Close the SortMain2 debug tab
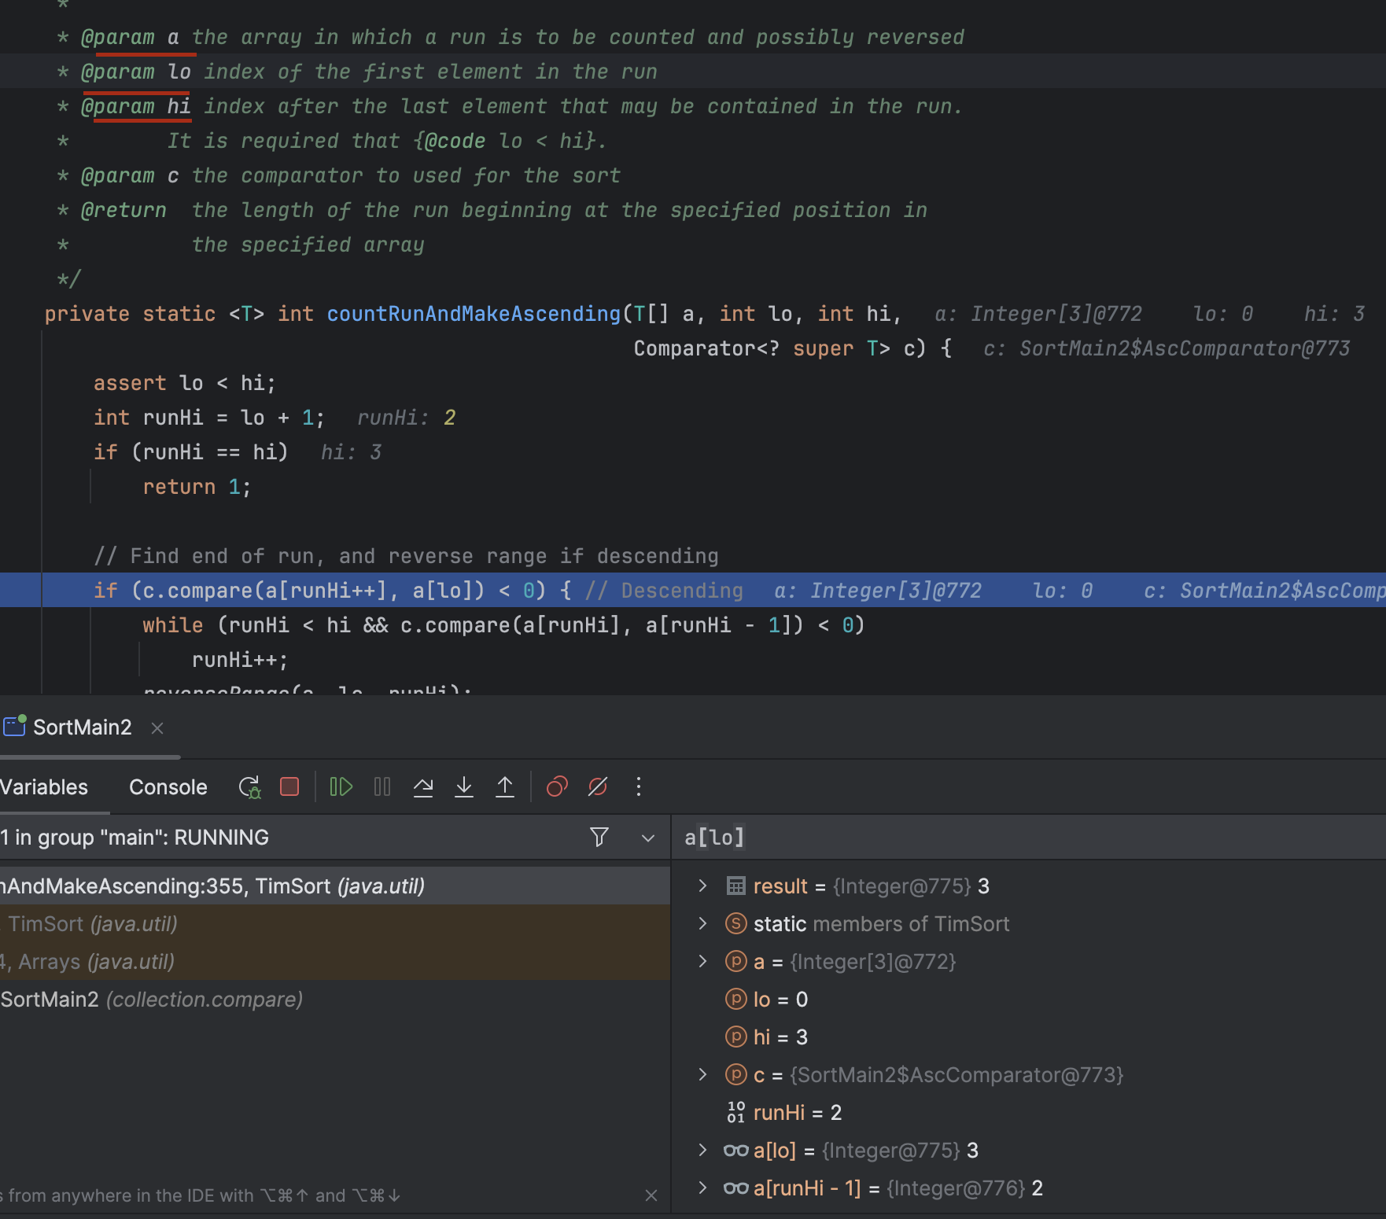 [157, 728]
